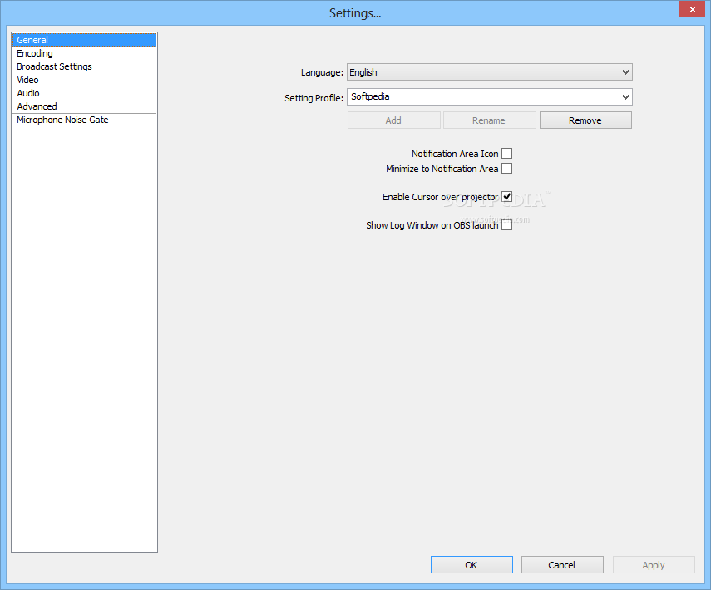The height and width of the screenshot is (590, 711).
Task: Enable Show Log Window on OBS launch
Action: pyautogui.click(x=507, y=225)
